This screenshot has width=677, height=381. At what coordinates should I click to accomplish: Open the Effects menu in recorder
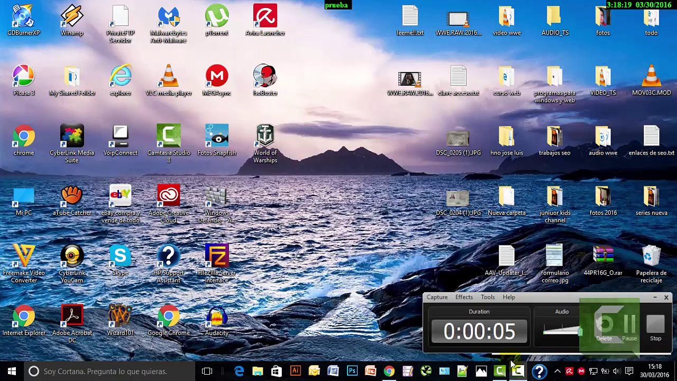pyautogui.click(x=464, y=297)
